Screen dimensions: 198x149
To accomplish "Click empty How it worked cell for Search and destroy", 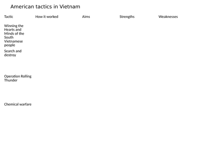I will pos(57,61).
